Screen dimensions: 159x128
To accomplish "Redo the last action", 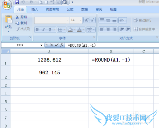I will pos(32,2).
